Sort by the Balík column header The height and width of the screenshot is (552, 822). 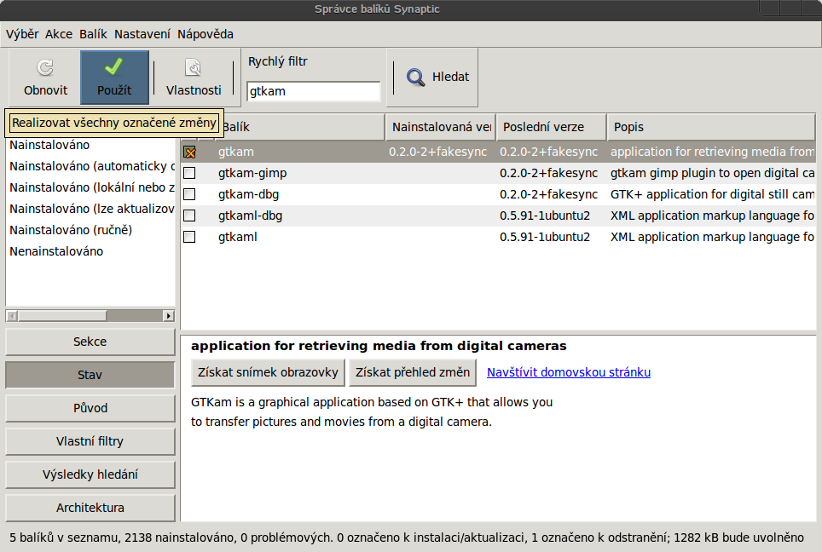coord(299,127)
